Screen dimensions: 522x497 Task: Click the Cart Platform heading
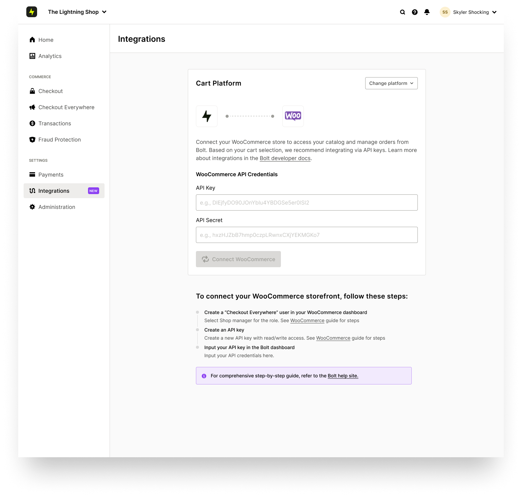click(219, 83)
